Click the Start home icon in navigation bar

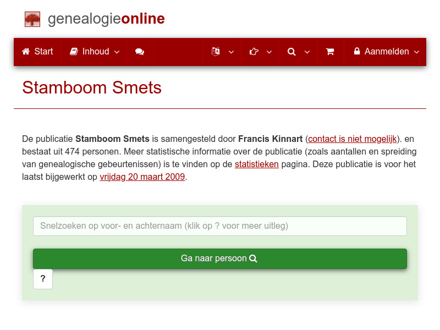(25, 51)
